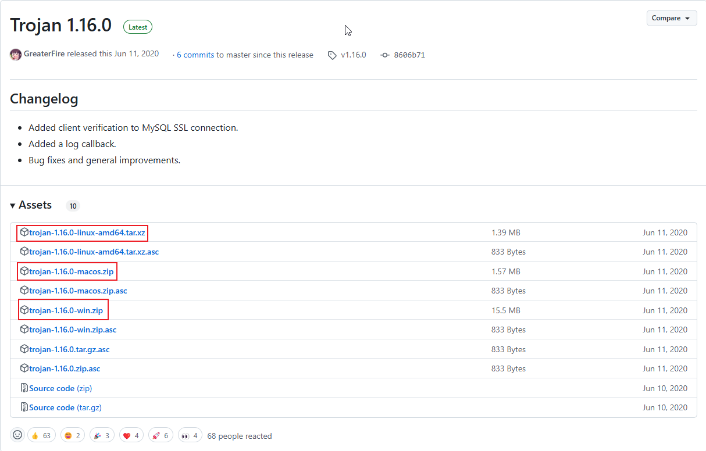The height and width of the screenshot is (451, 706).
Task: Download trojan-1.16.0-macos.zip
Action: pos(72,271)
